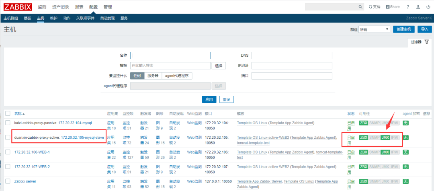The height and width of the screenshot is (191, 434).
Task: Open the support headset link
Action: click(375, 7)
